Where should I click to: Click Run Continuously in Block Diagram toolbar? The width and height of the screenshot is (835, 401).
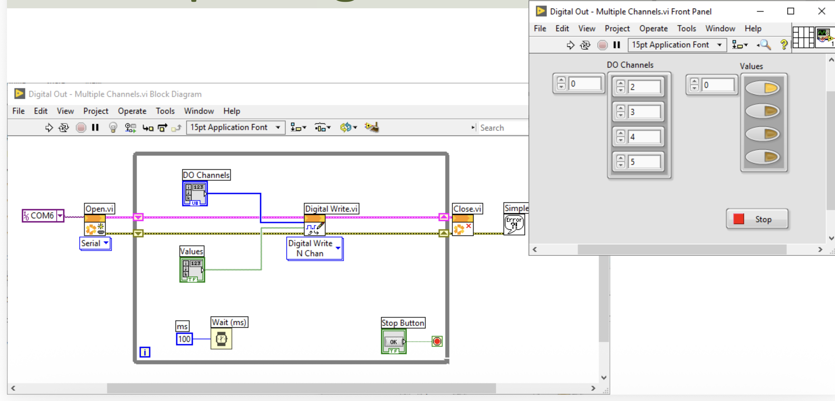(x=64, y=127)
